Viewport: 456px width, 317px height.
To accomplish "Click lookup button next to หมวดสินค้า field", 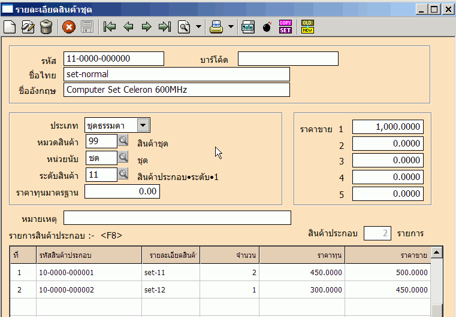I will tap(123, 141).
